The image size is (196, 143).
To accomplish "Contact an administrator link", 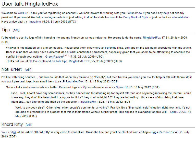I will pos(180,17).
